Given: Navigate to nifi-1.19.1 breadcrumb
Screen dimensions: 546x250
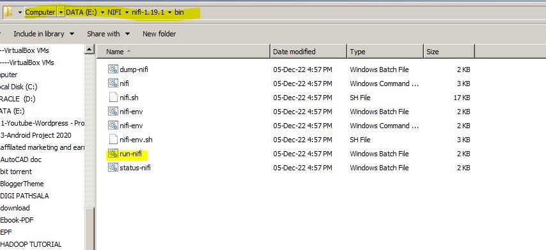Looking at the screenshot, I should coord(148,12).
